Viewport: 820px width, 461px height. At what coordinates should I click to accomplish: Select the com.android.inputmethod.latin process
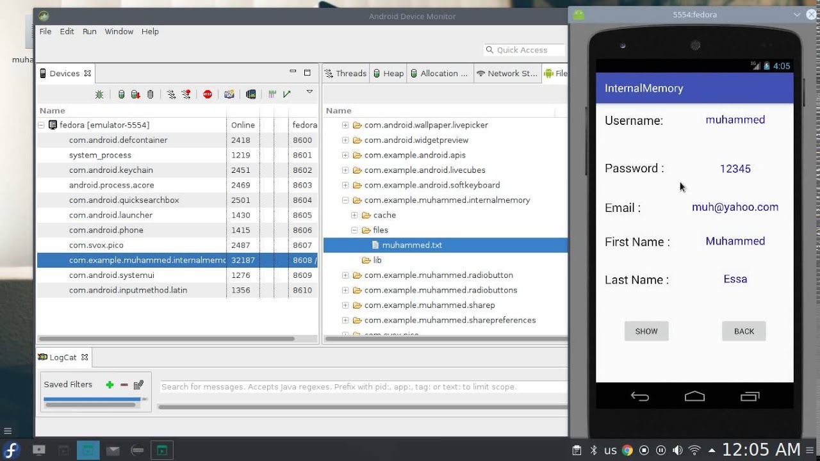pyautogui.click(x=177, y=290)
